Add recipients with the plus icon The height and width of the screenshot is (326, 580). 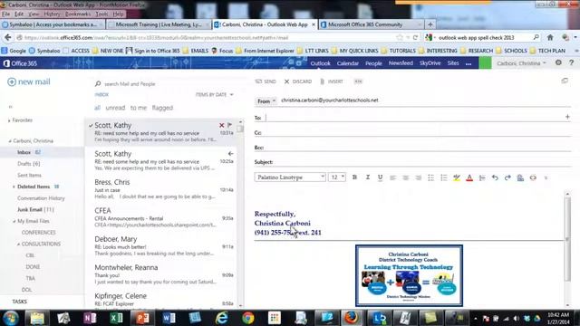coord(567,117)
